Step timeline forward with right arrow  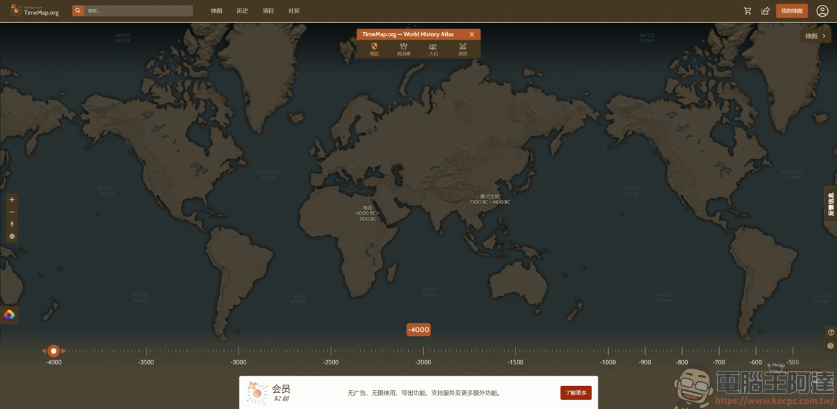click(x=63, y=351)
